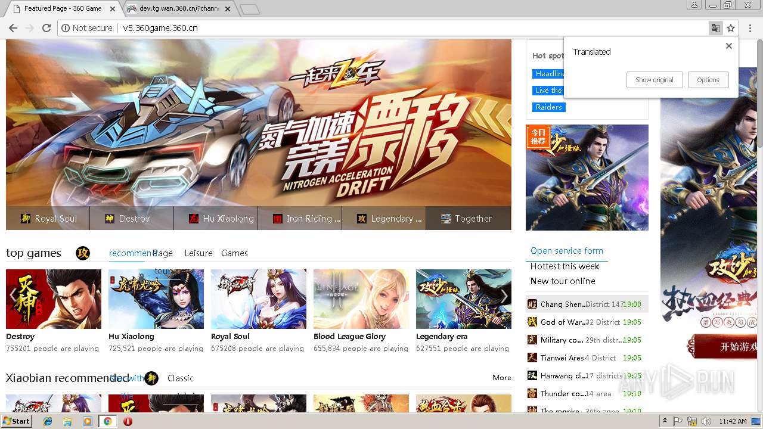Click the Headline hot spot tag
This screenshot has height=429, width=763.
tap(548, 74)
